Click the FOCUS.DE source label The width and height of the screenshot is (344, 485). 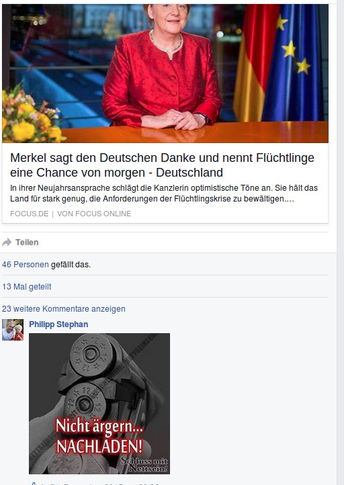pos(30,214)
